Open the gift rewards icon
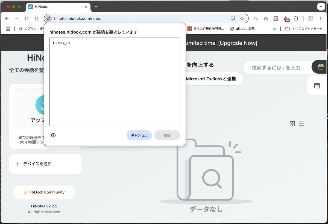The height and width of the screenshot is (224, 328). [x=320, y=66]
